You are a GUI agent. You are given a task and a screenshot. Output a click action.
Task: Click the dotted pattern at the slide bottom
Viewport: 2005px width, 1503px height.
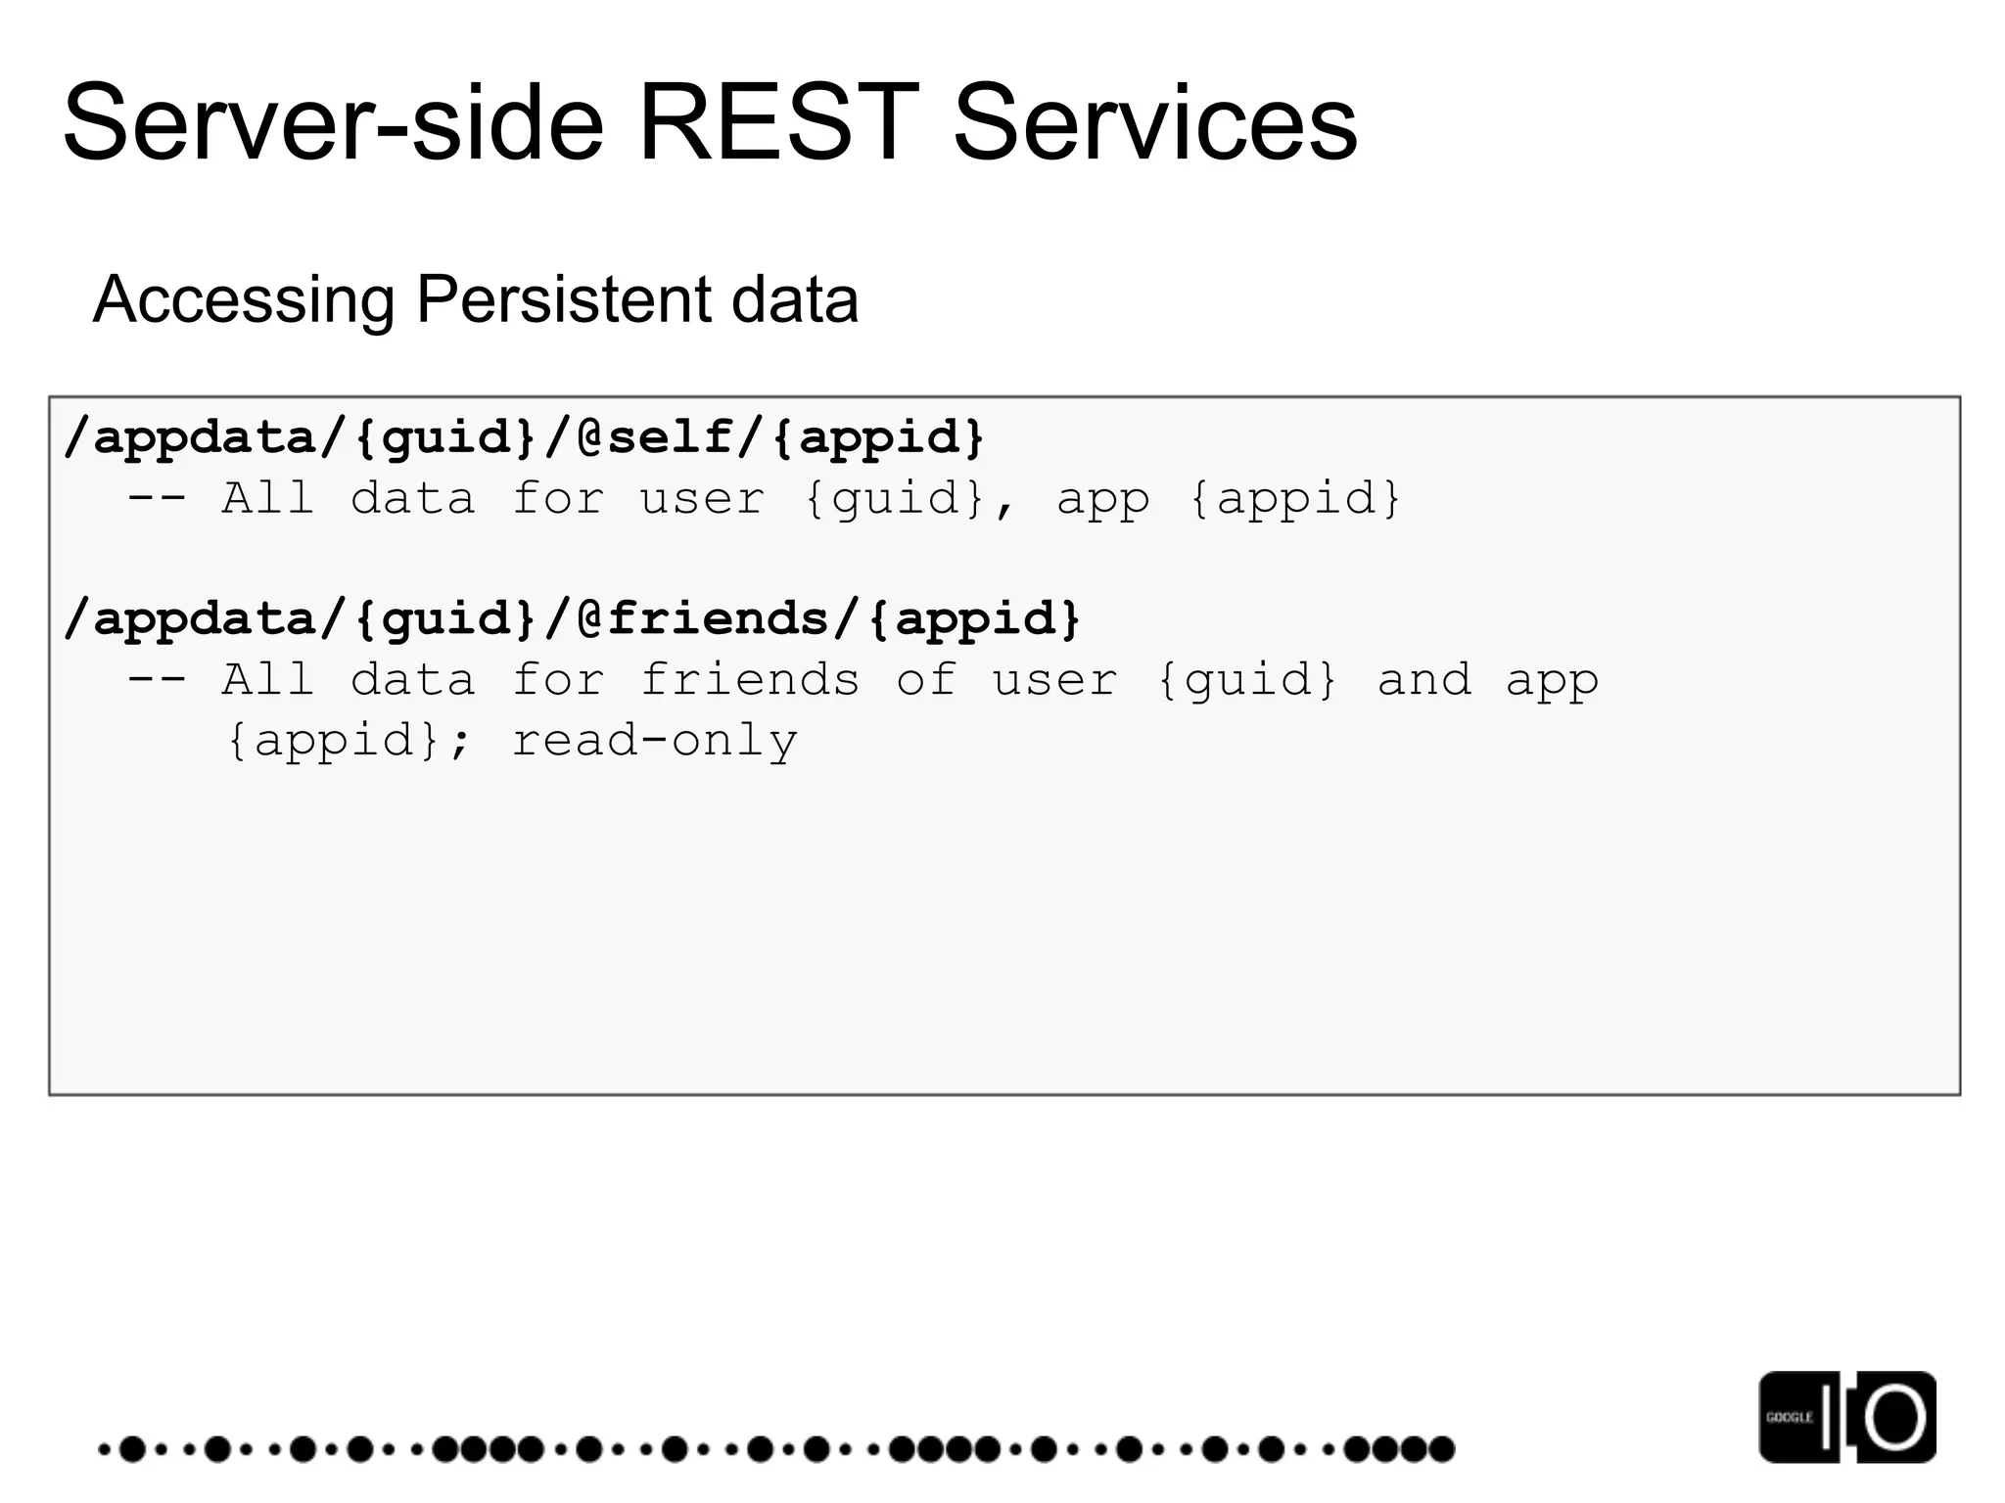(x=775, y=1448)
